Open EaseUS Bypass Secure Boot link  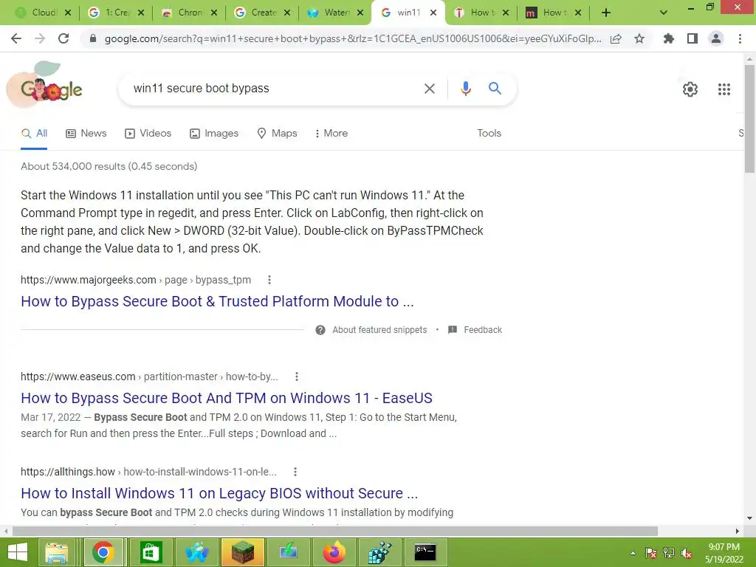click(227, 398)
